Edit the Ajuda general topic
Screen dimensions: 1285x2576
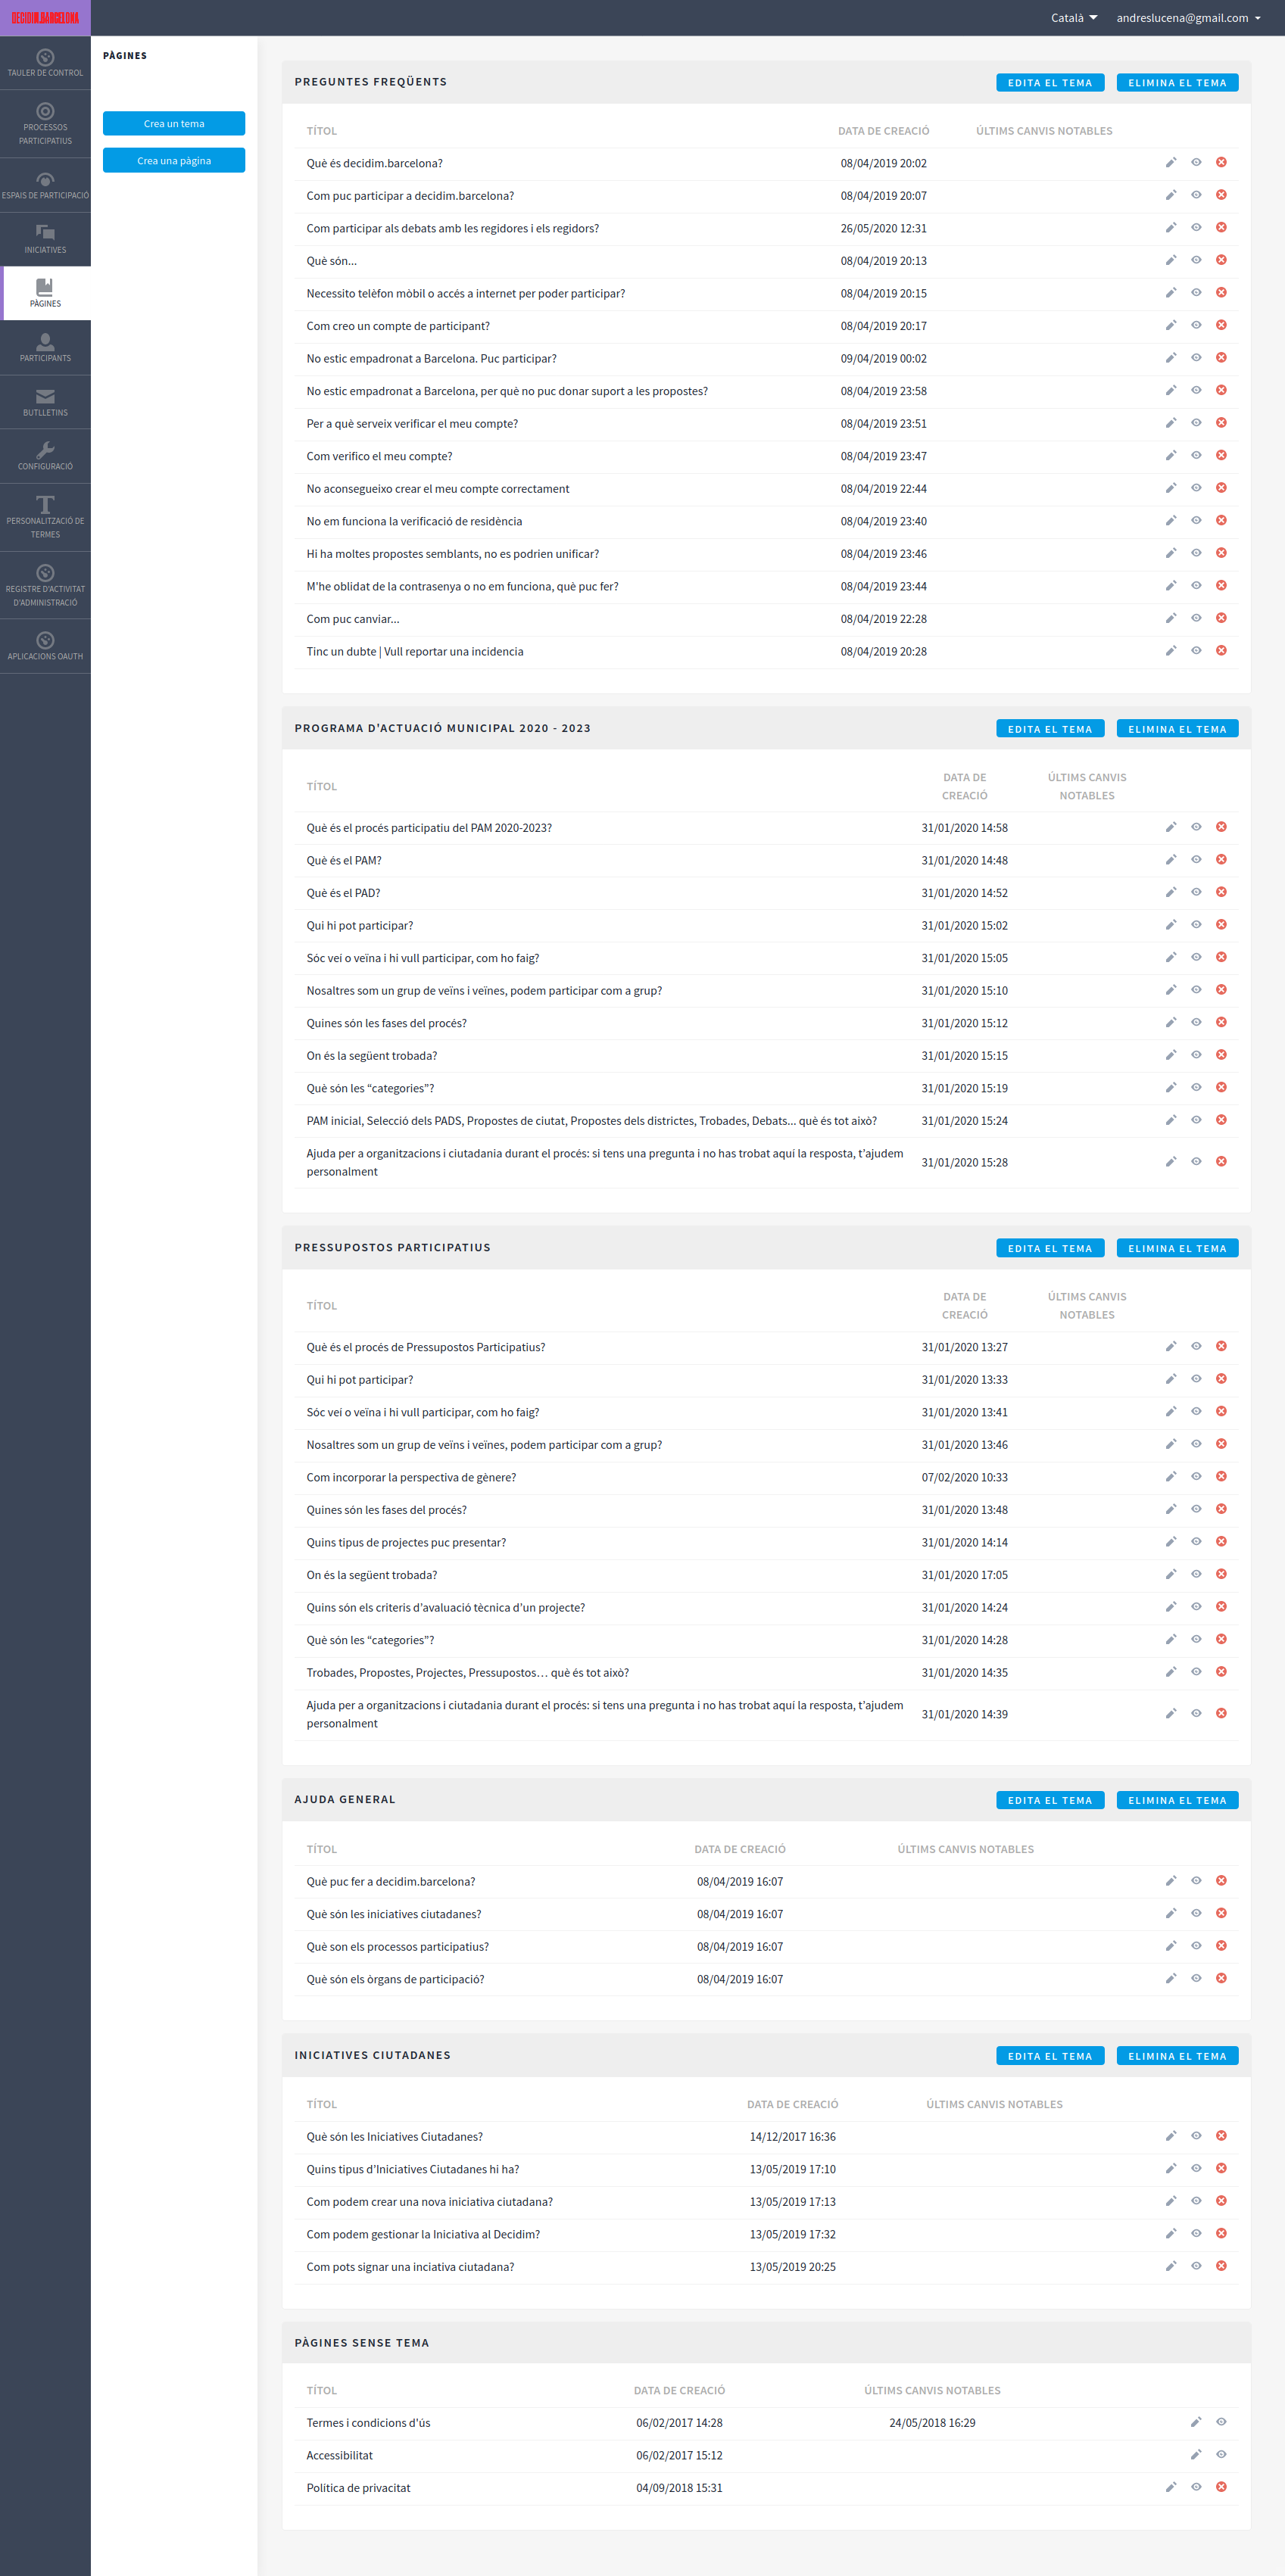coord(1050,1800)
